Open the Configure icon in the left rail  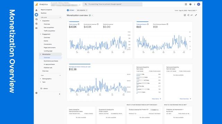click(x=36, y=28)
